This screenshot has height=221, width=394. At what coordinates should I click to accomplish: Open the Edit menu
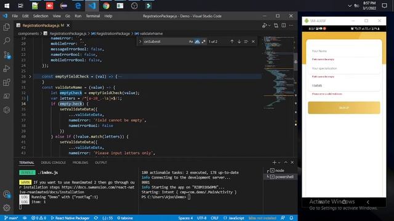click(25, 16)
